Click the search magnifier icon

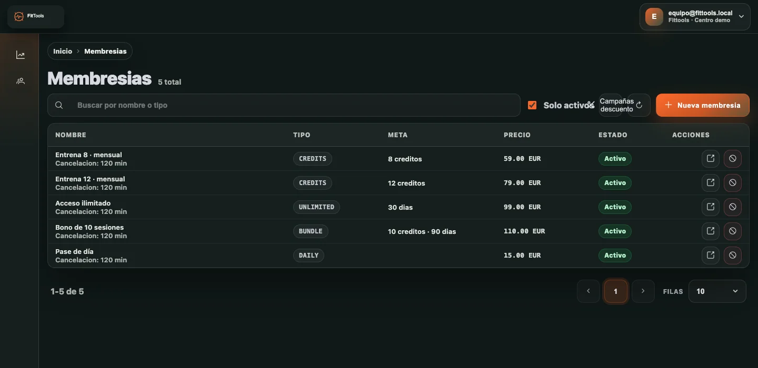[59, 105]
